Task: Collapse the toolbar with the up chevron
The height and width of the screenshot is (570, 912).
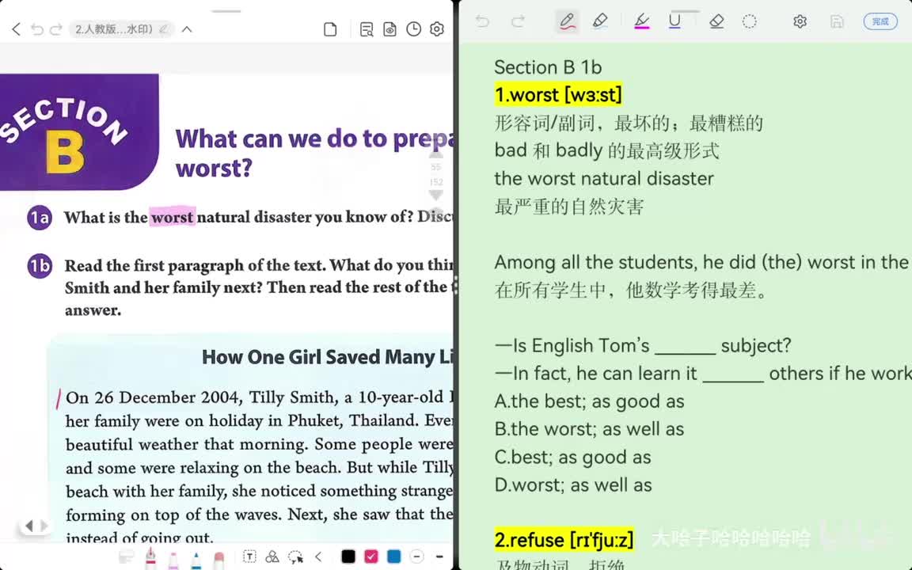Action: (x=187, y=29)
